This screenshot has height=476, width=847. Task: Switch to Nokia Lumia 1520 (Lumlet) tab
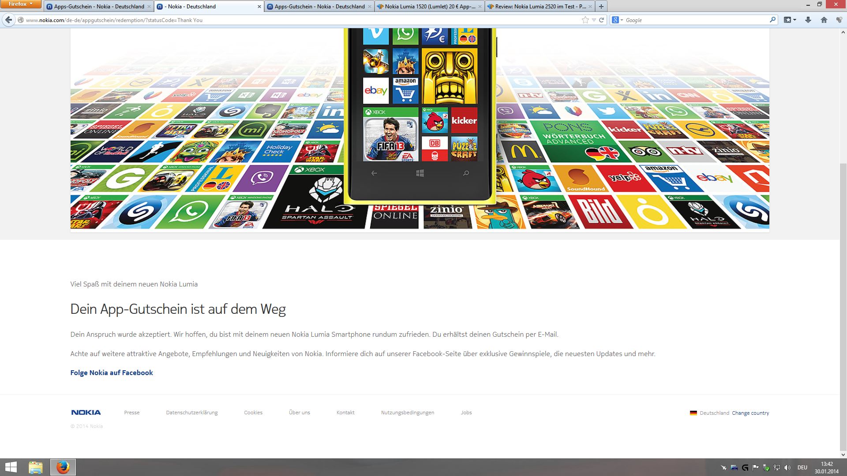pyautogui.click(x=430, y=6)
